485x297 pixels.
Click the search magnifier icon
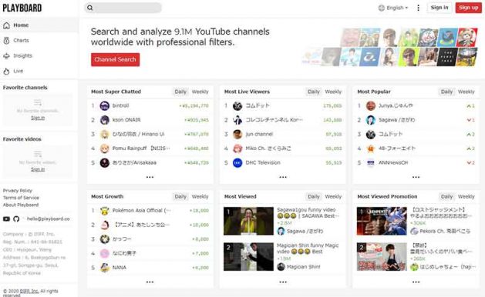coord(90,8)
